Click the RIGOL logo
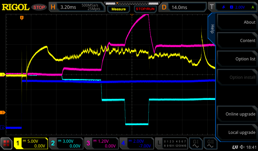258x151 pixels. coord(16,7)
